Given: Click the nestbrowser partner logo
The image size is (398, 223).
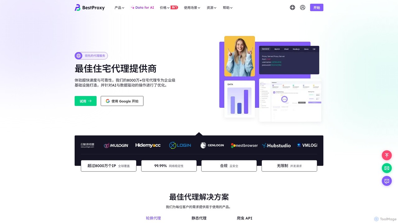Looking at the screenshot, I should pos(244,145).
